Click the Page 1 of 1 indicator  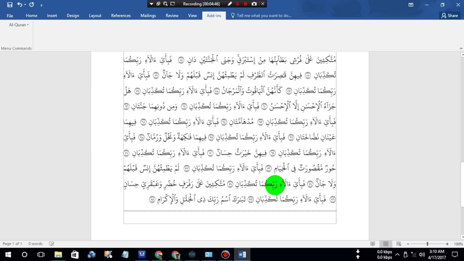coord(12,244)
